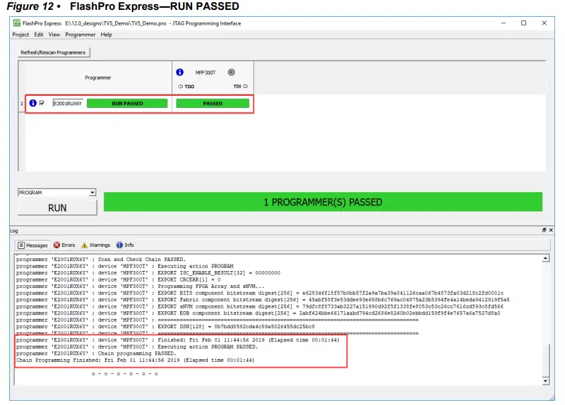The width and height of the screenshot is (565, 405).
Task: Click log line 'Finished: Fri Feb 01 11:44:56 2019'
Action: click(x=178, y=340)
